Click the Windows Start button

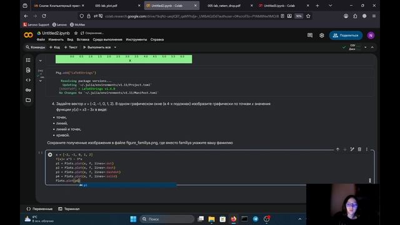pyautogui.click(x=133, y=219)
